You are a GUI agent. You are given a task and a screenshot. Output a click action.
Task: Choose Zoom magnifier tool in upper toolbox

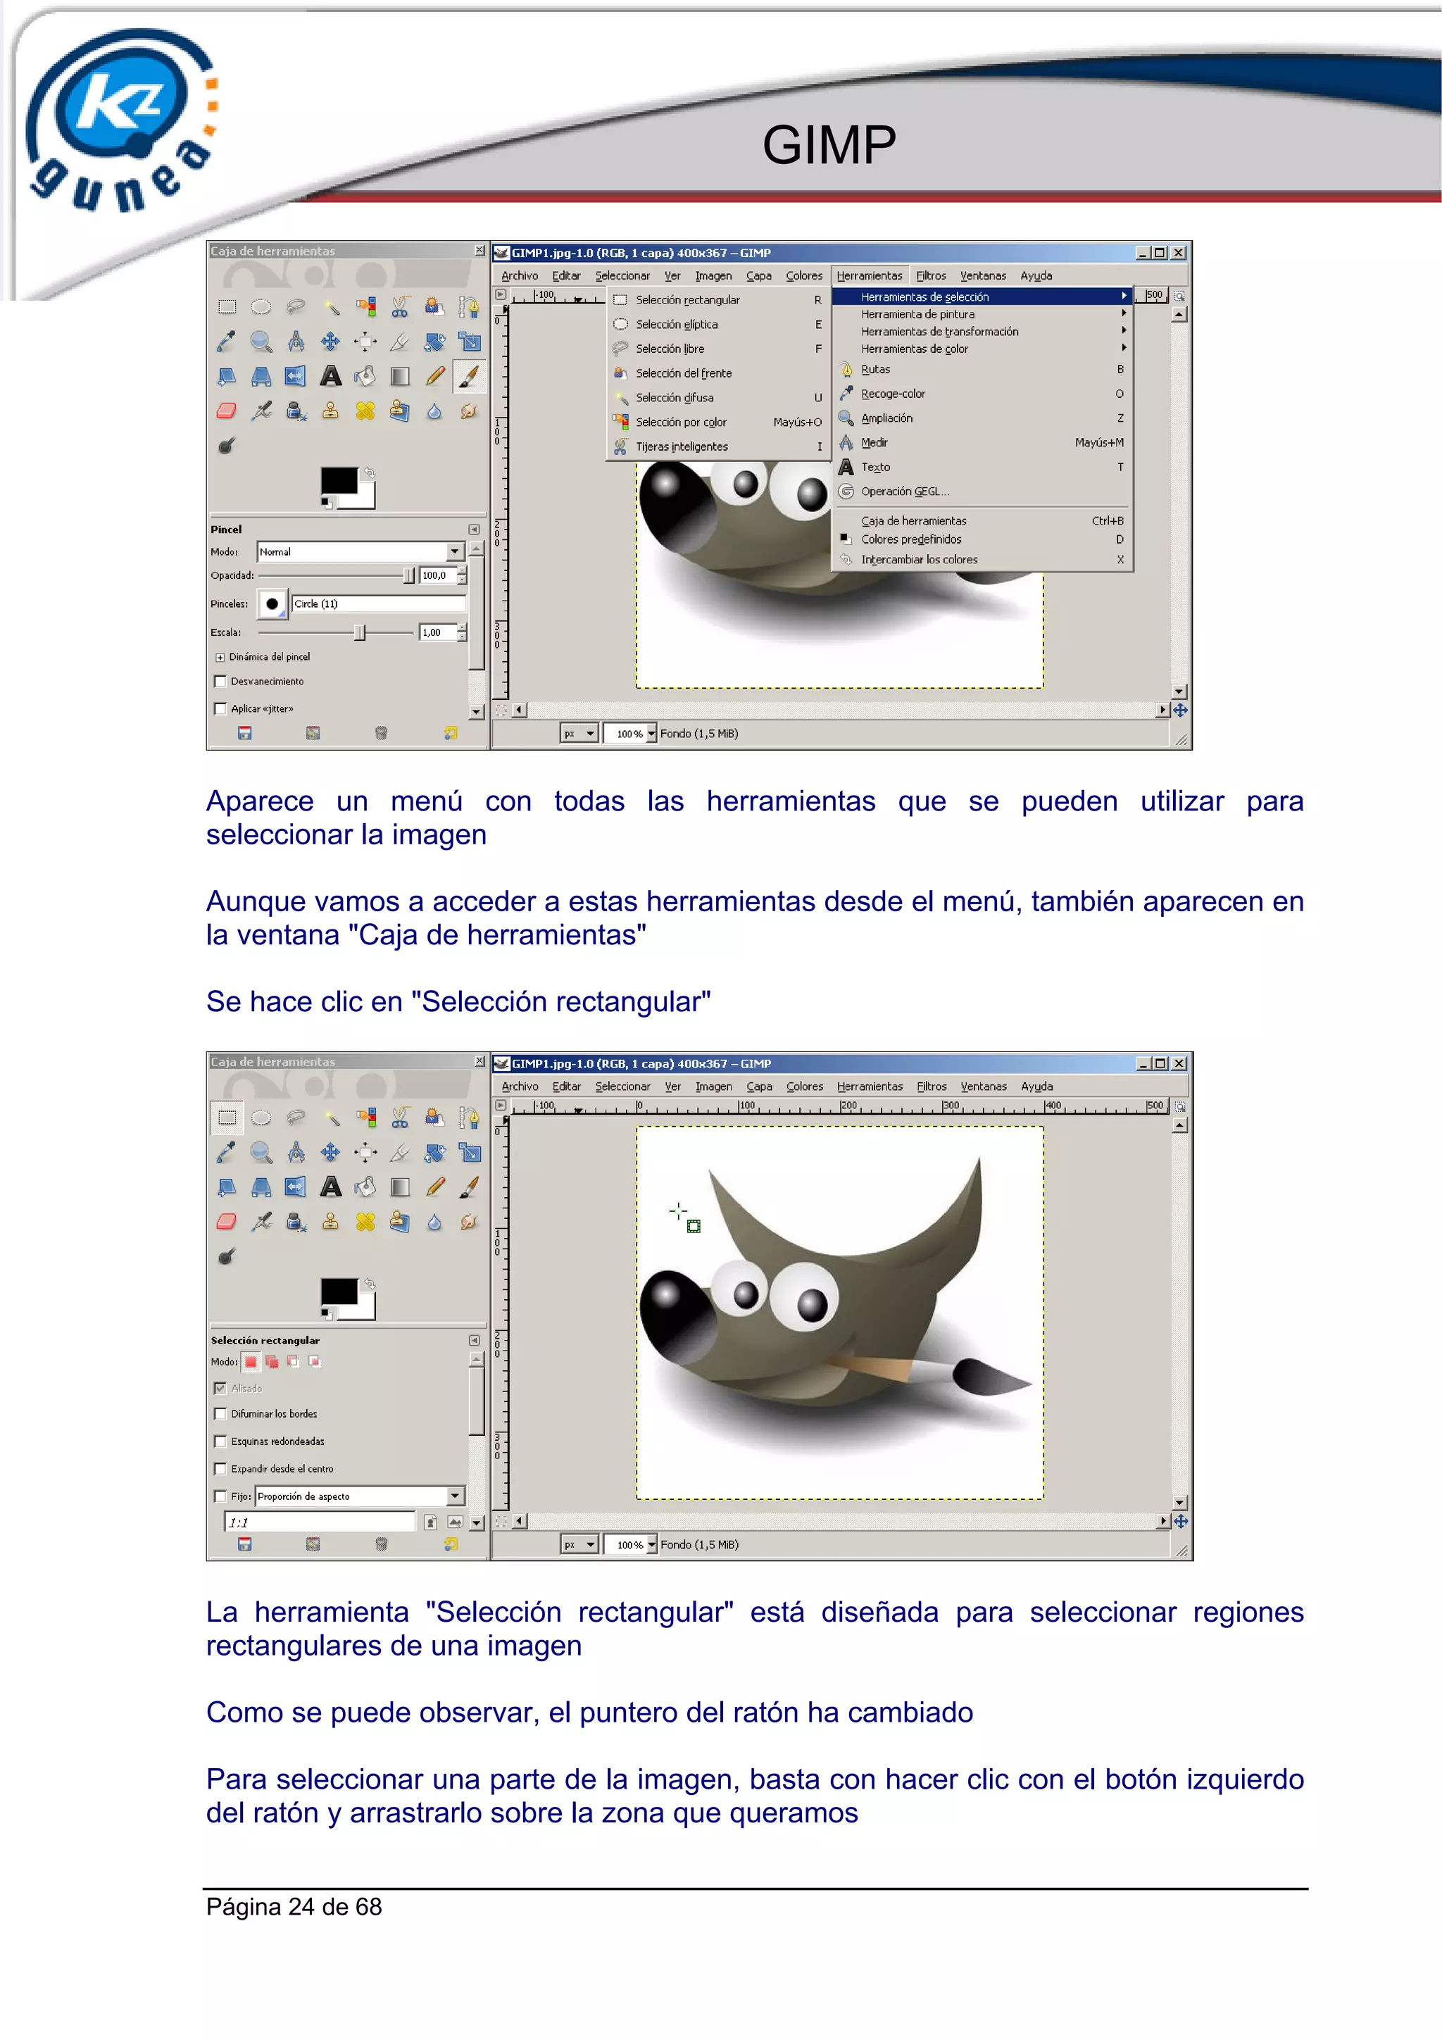tap(261, 342)
